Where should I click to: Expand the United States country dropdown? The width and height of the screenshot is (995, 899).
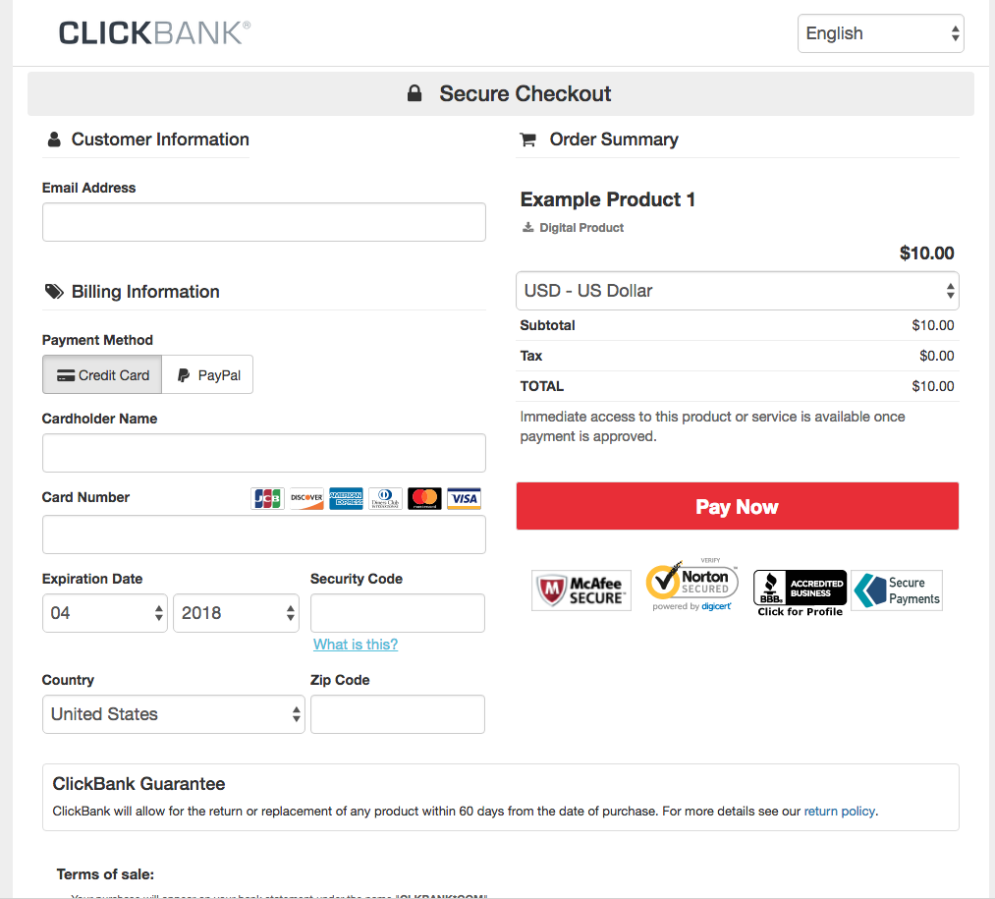point(174,714)
